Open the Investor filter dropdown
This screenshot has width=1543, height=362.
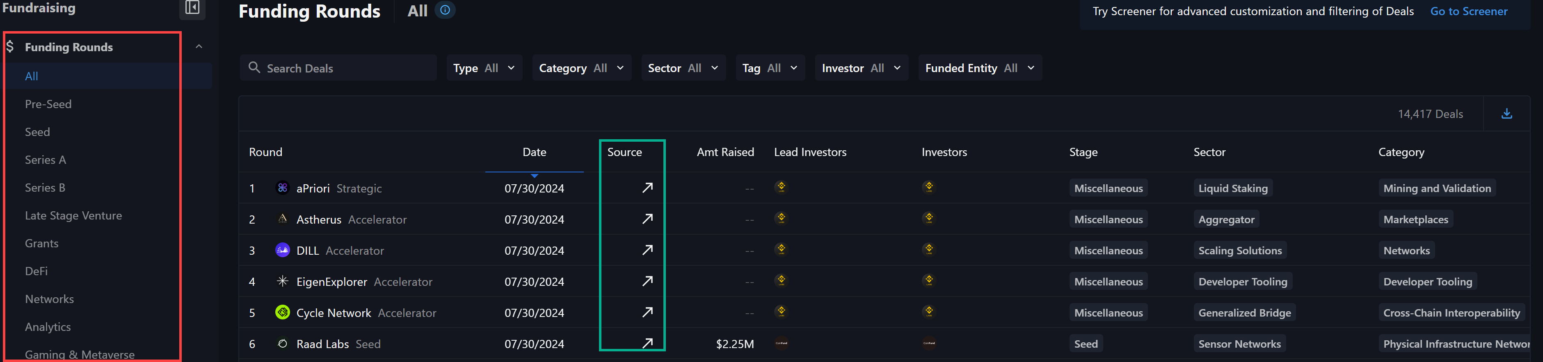(x=862, y=68)
